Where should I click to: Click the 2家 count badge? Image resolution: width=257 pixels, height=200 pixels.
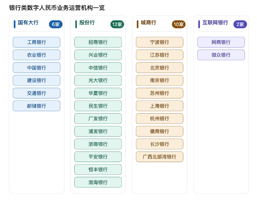(x=240, y=24)
